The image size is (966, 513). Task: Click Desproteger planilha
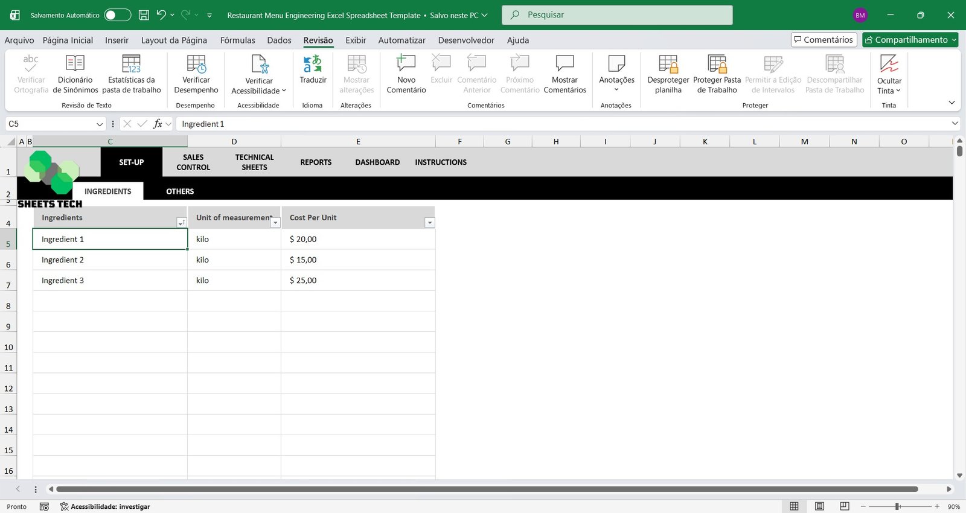pos(668,74)
